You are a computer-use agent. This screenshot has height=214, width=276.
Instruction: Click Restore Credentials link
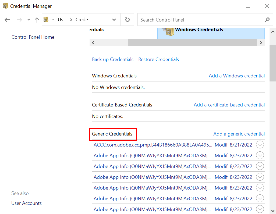[158, 59]
